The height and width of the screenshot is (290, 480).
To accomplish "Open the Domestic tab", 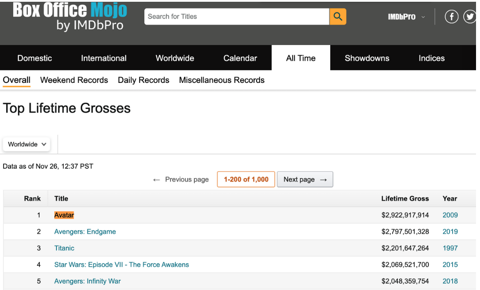I will tap(34, 58).
